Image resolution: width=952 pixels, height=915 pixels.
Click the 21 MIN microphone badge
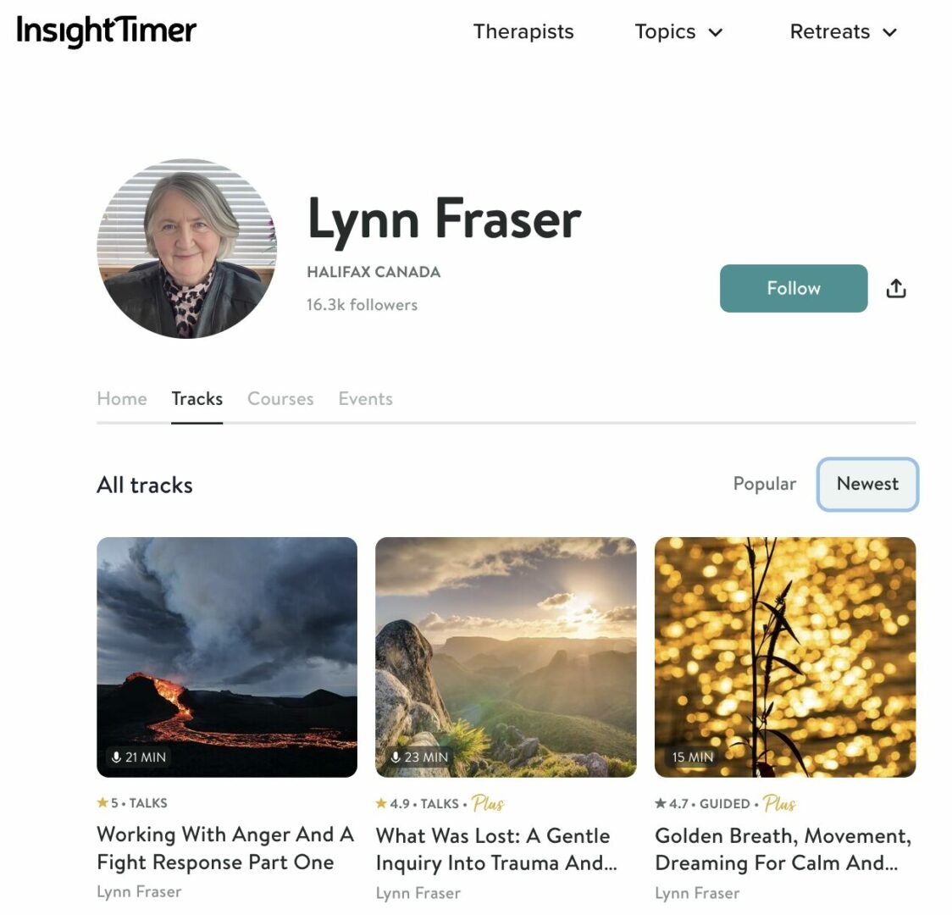point(139,757)
